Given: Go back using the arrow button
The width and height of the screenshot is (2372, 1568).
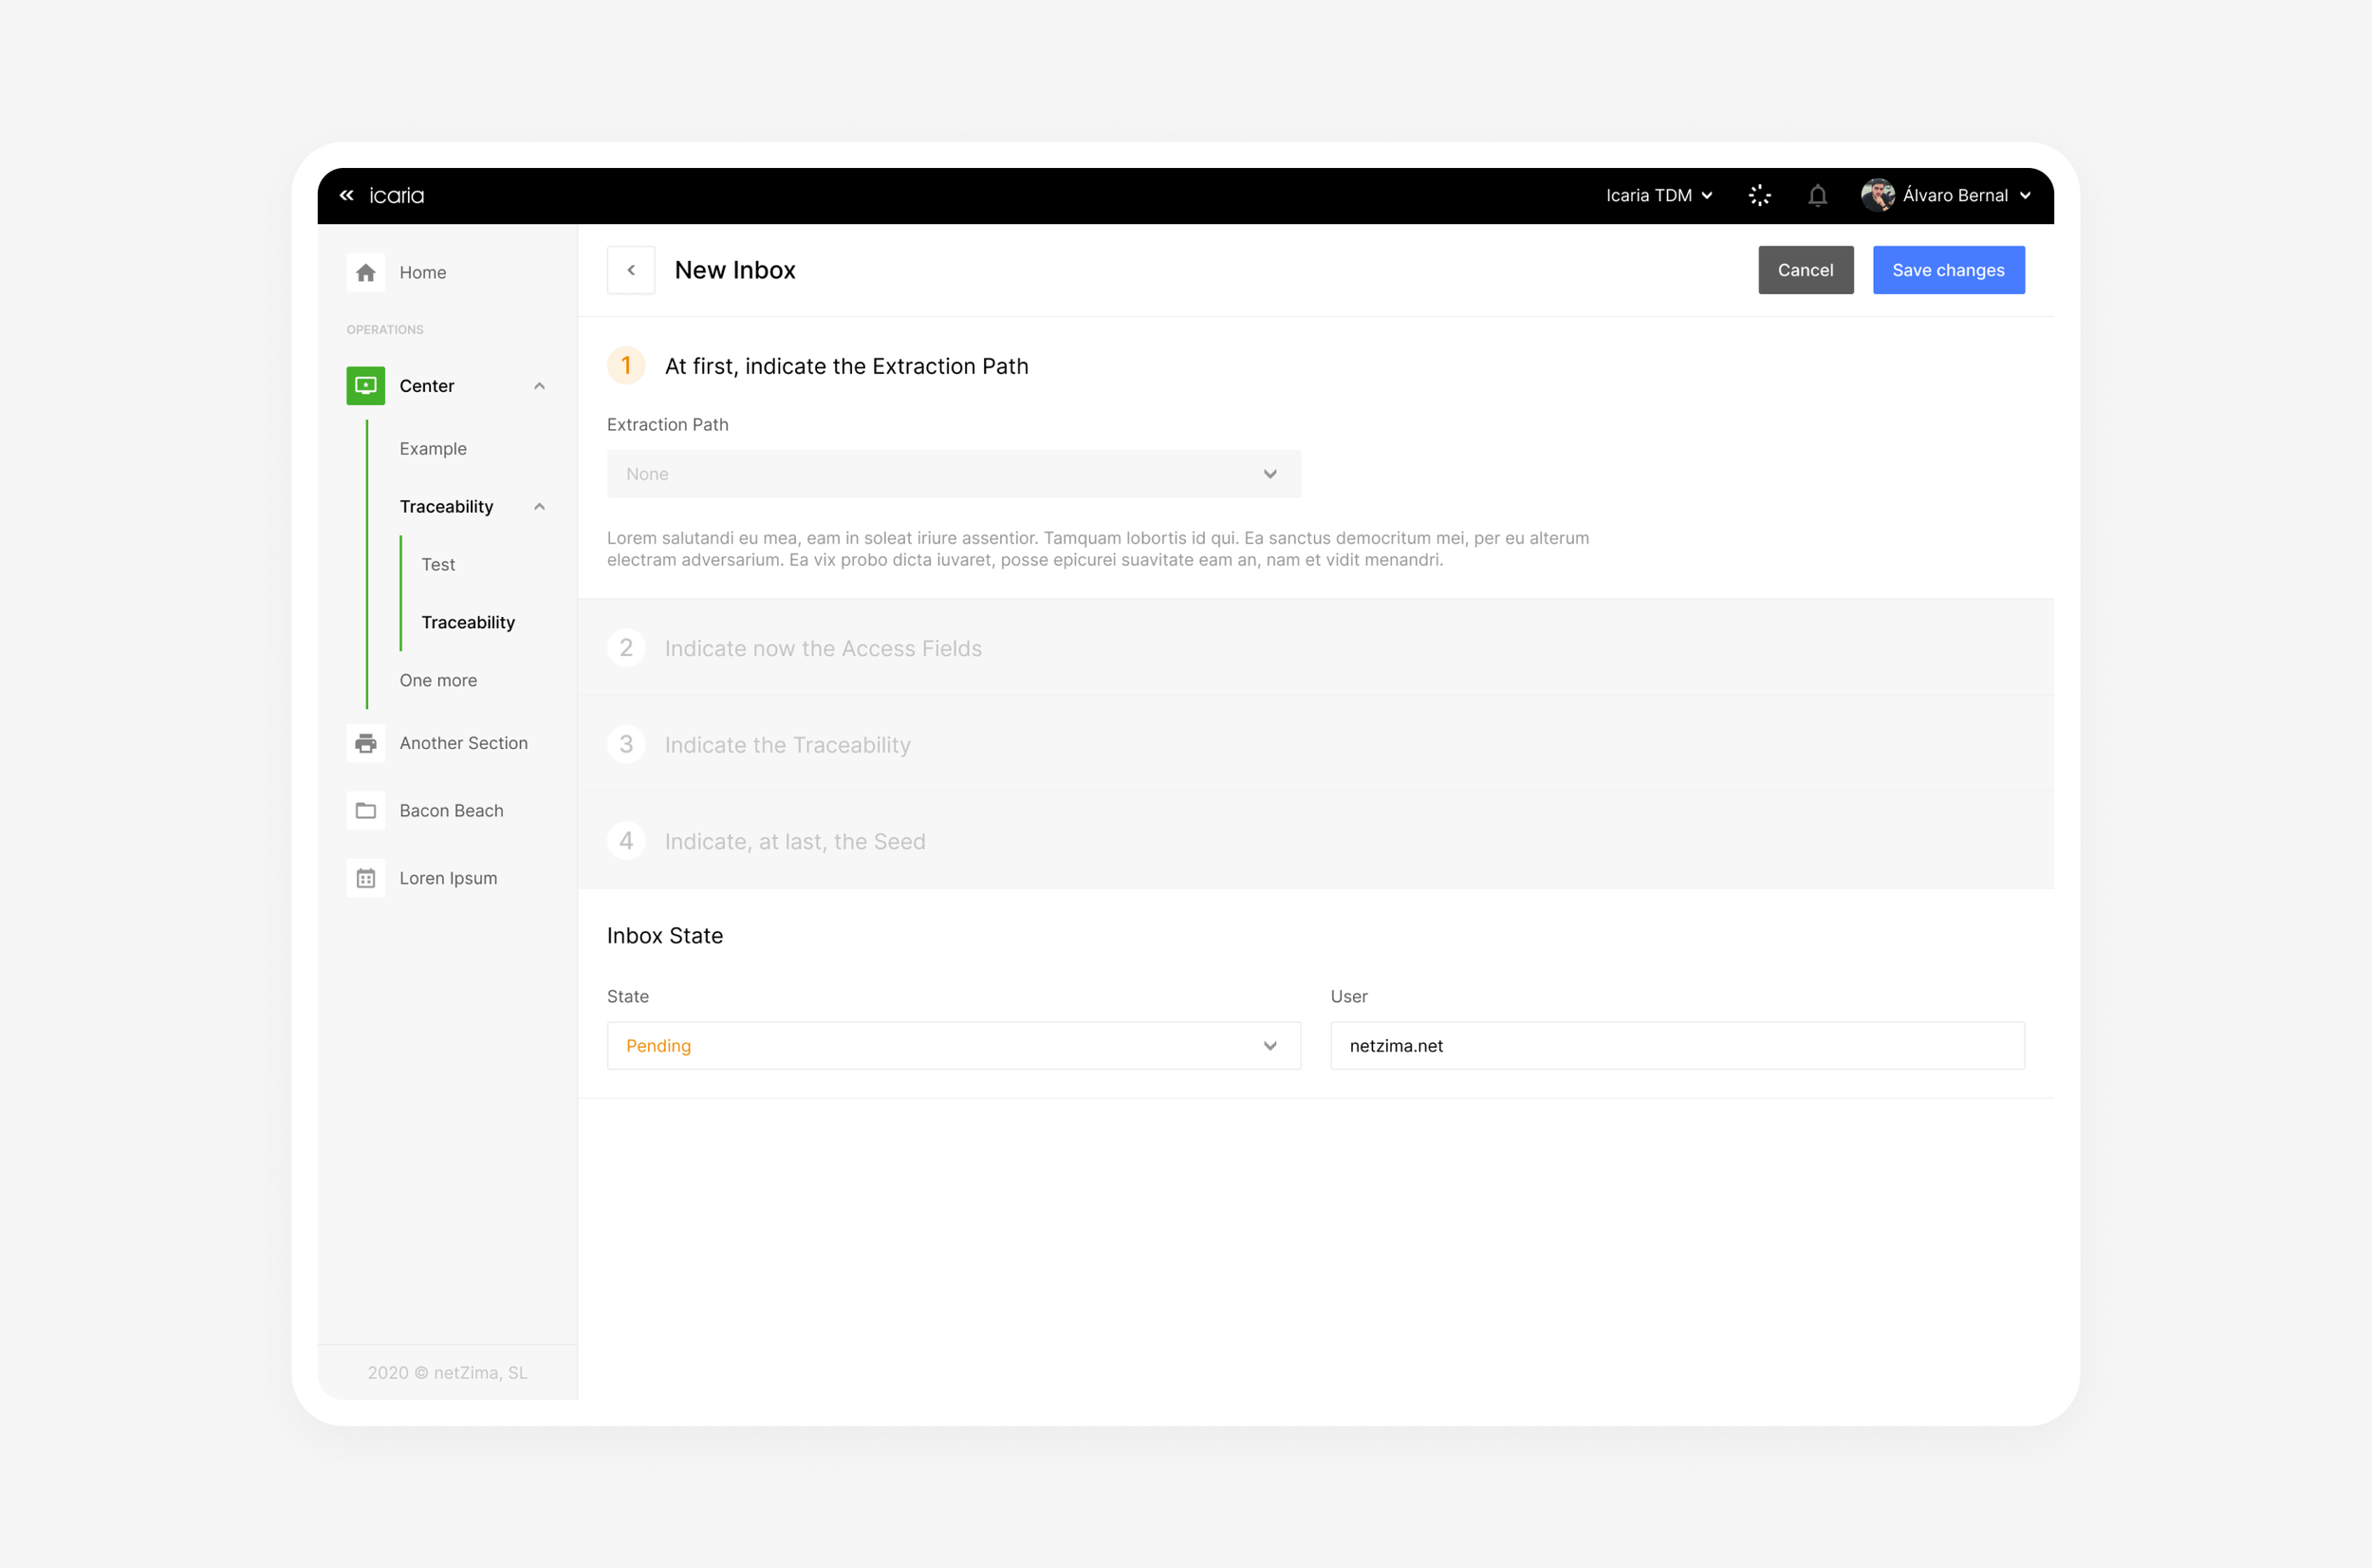Looking at the screenshot, I should point(631,270).
